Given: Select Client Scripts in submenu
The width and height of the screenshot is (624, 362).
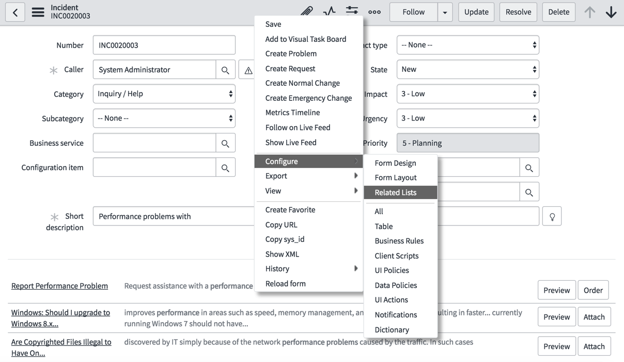Looking at the screenshot, I should pos(400,255).
